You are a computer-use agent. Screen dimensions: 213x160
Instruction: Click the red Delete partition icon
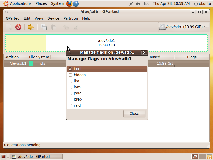coord(18,27)
